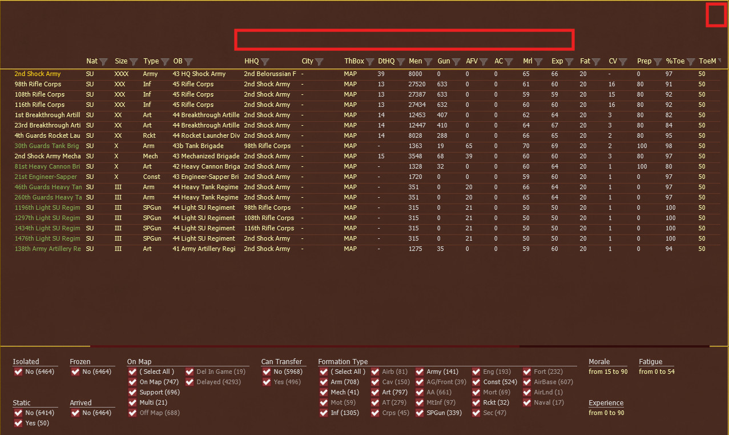Open the 138th Army Artillery Re unit
The height and width of the screenshot is (435, 729).
(47, 249)
